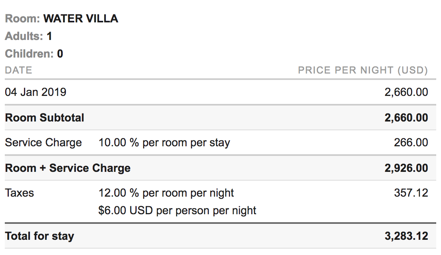The image size is (441, 255).
Task: Click the PRICE PER NIGHT (USD) header
Action: (363, 70)
